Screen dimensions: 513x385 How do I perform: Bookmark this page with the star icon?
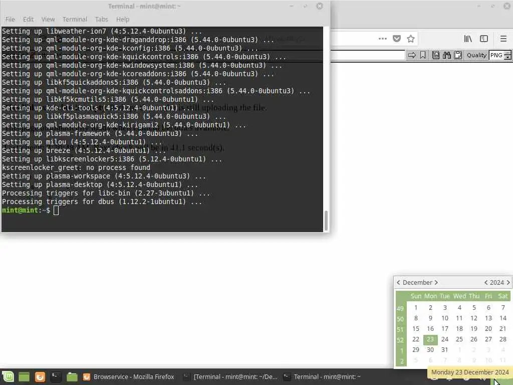(x=411, y=39)
